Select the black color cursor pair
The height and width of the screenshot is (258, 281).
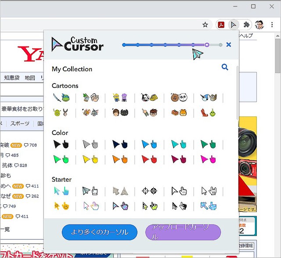61,144
